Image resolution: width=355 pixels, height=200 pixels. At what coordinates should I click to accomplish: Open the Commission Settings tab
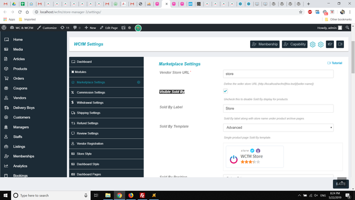coord(106,92)
